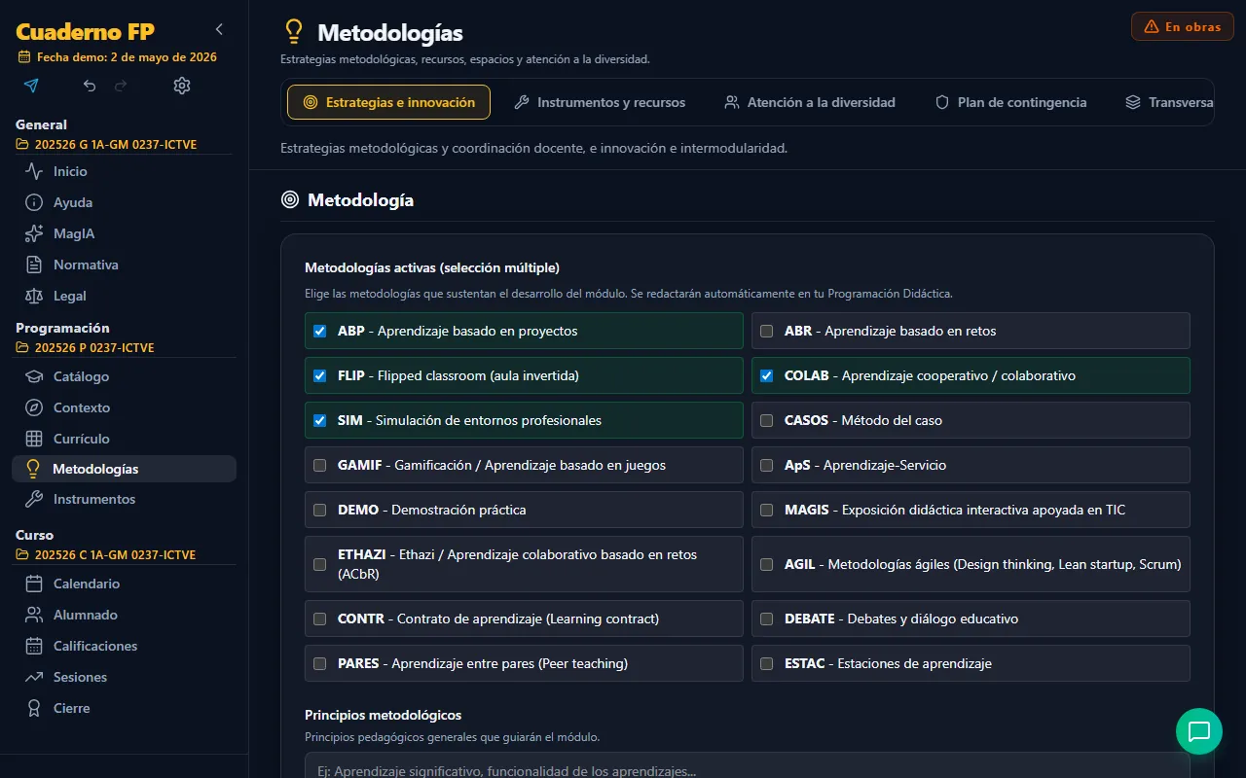The width and height of the screenshot is (1246, 778).
Task: Click the redo arrow icon
Action: pos(121,86)
